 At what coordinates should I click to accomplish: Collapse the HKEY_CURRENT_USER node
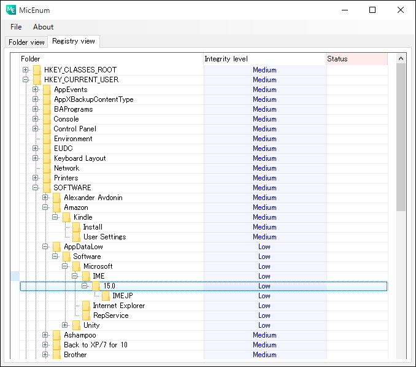(25, 80)
